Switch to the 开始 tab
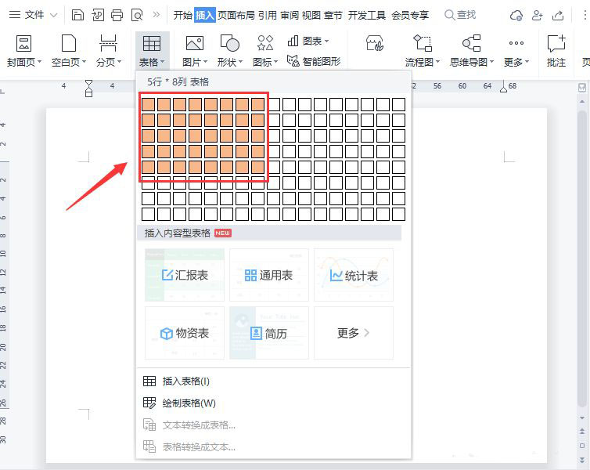Screen dimensions: 590x470 click(182, 15)
